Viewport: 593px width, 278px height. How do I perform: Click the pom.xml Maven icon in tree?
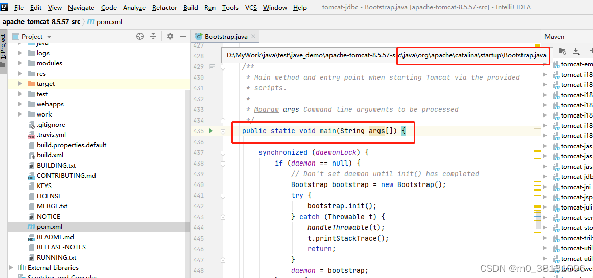(x=31, y=227)
